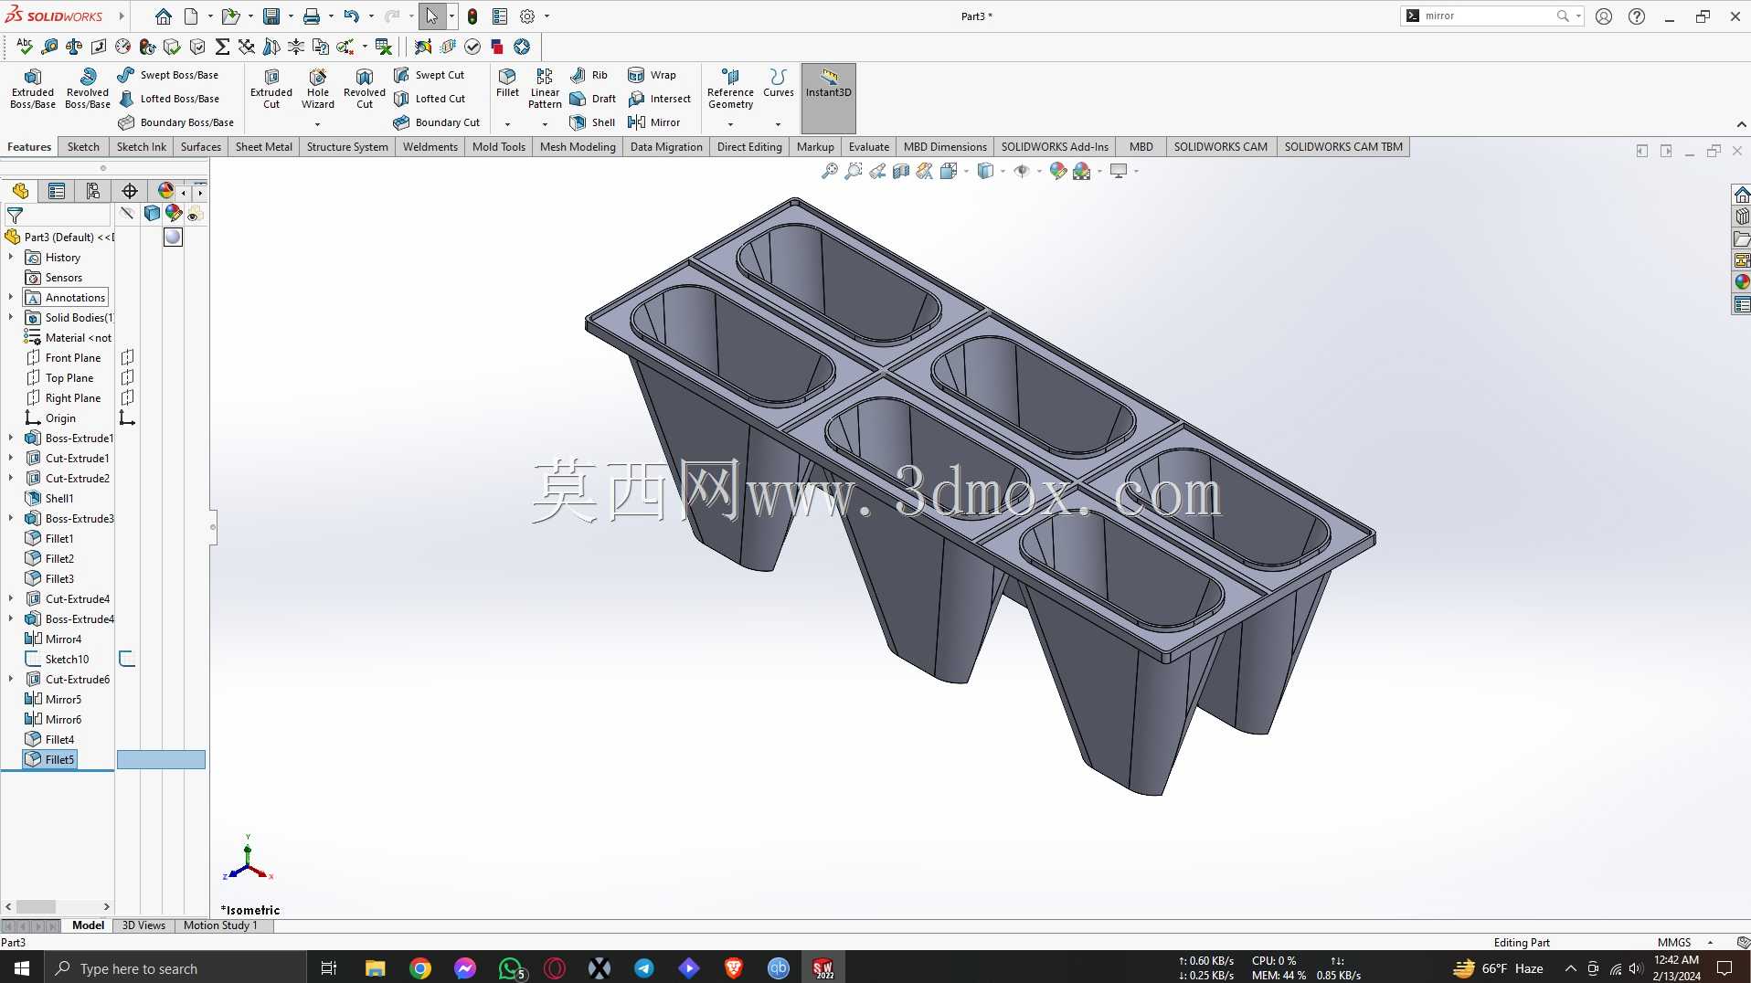Click the Save icon in the top toolbar
The image size is (1751, 983).
[x=271, y=16]
